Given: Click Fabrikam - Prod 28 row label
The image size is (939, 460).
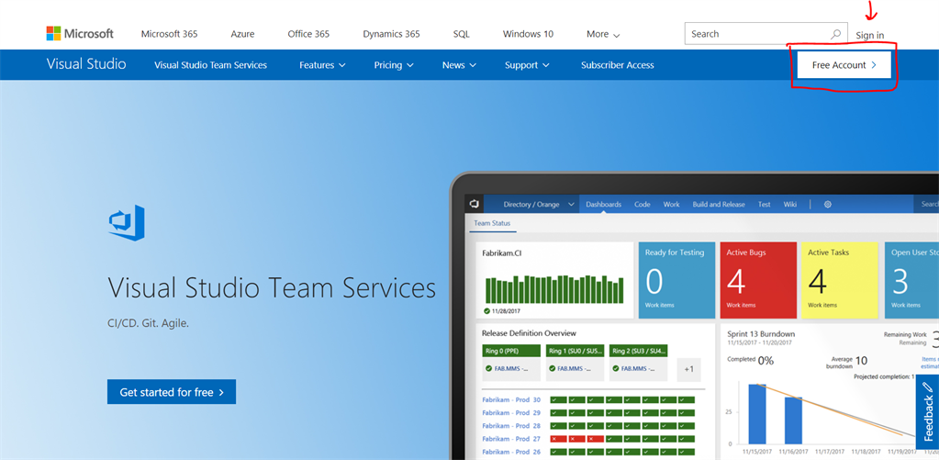Looking at the screenshot, I should tap(511, 426).
